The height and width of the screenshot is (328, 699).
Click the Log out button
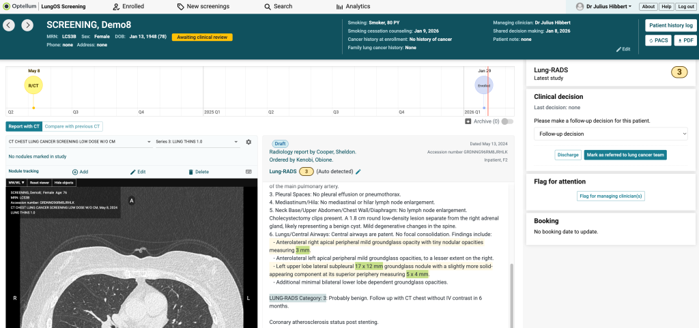pyautogui.click(x=685, y=7)
